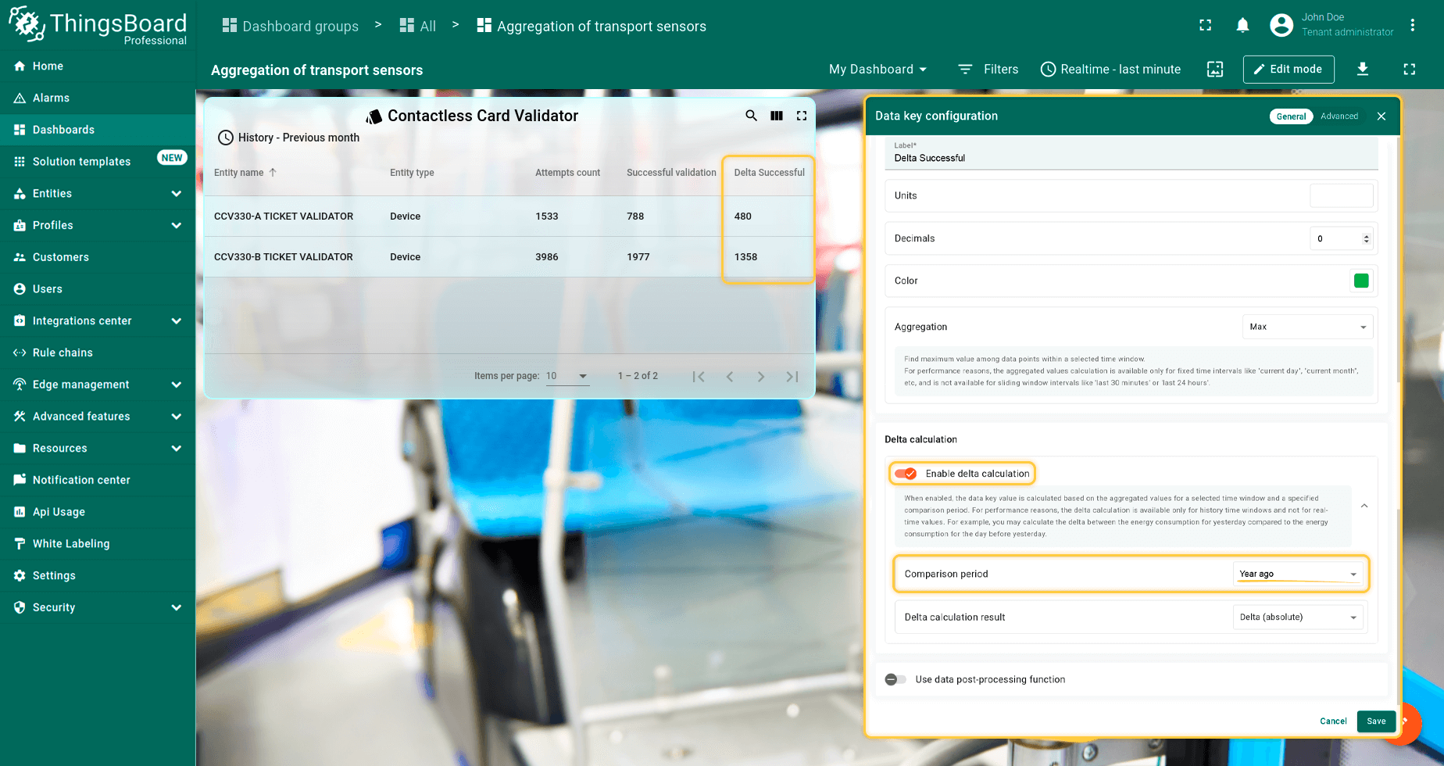Disable the Enable delta calculation toggle

(x=906, y=474)
